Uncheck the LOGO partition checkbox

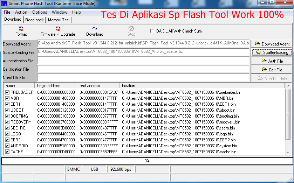point(7,134)
